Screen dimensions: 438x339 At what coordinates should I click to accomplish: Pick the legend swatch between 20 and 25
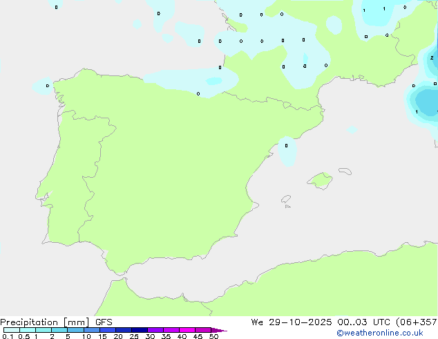tap(124, 330)
